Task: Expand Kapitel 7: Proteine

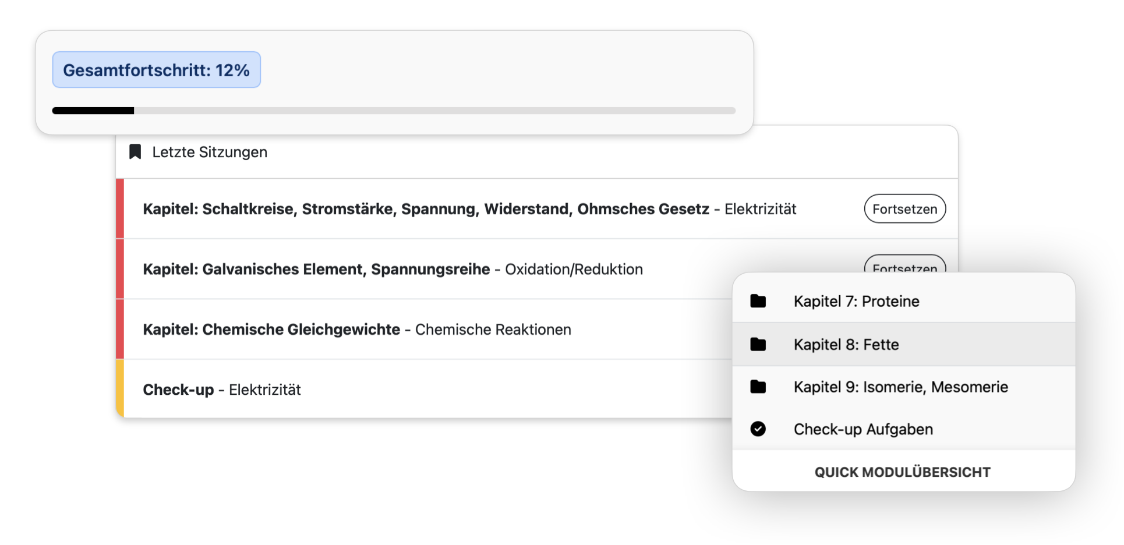Action: pyautogui.click(x=856, y=301)
